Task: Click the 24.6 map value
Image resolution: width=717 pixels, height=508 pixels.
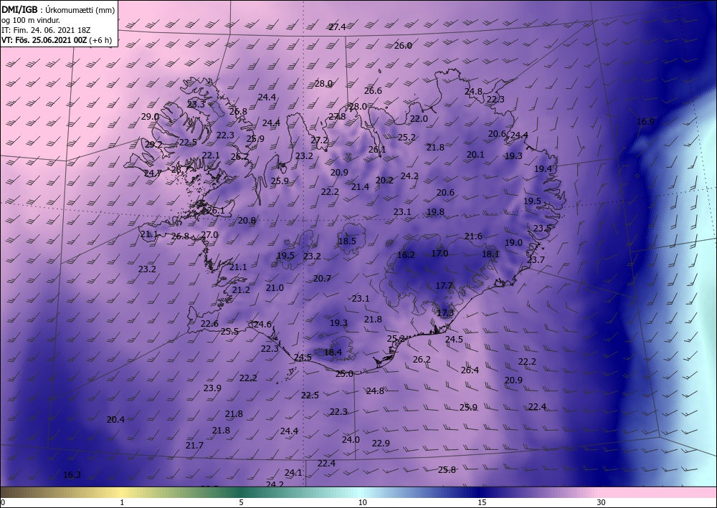Action: click(x=262, y=325)
